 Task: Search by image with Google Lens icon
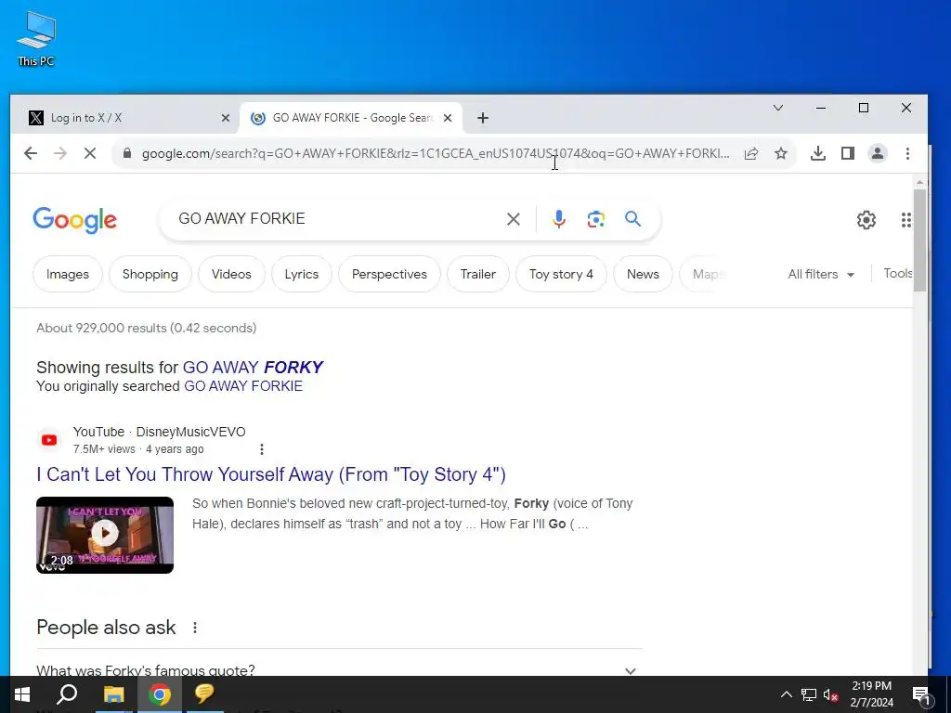(596, 219)
